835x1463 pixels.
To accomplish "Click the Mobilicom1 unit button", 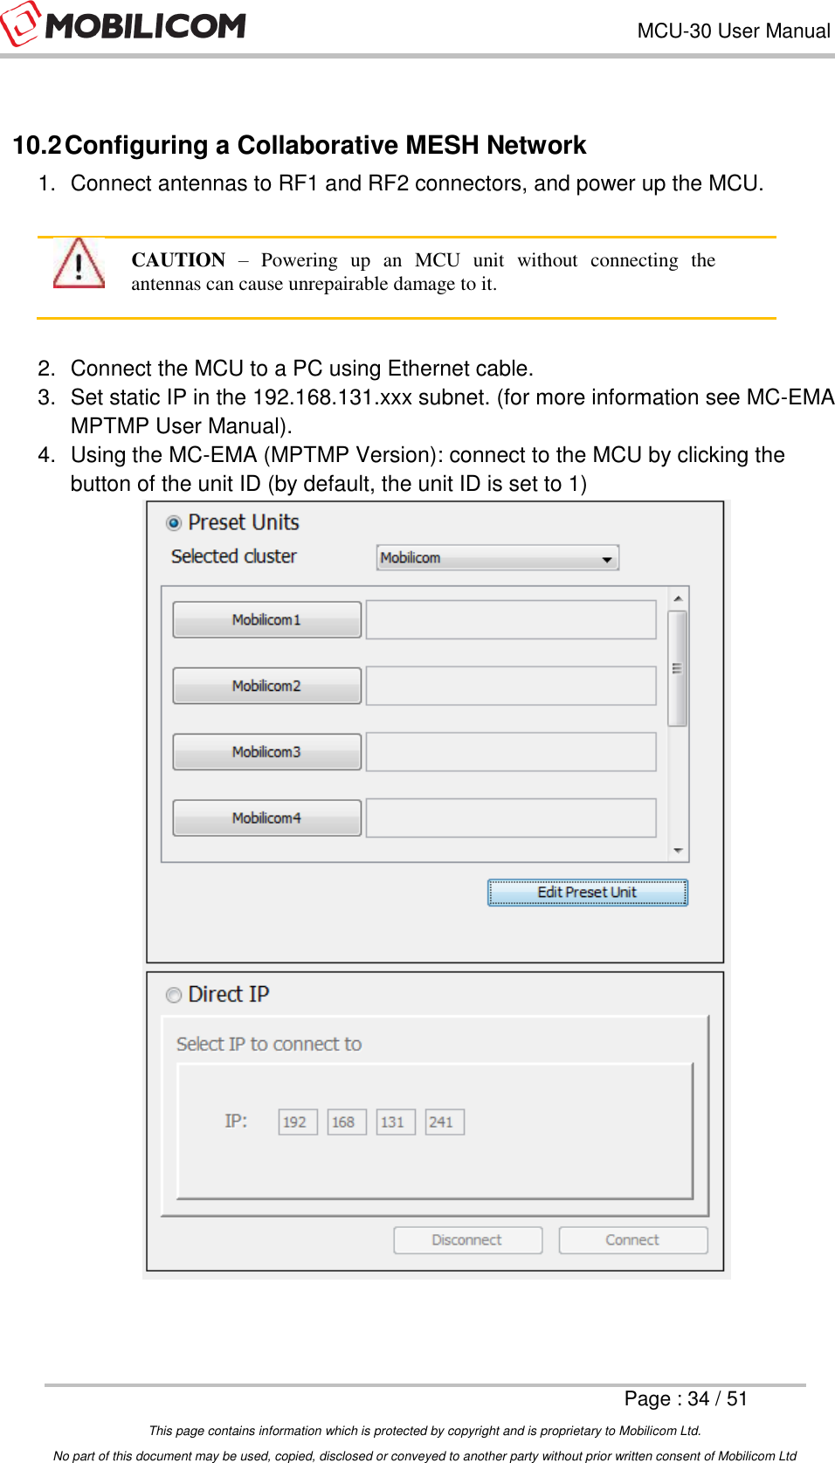I will [266, 619].
